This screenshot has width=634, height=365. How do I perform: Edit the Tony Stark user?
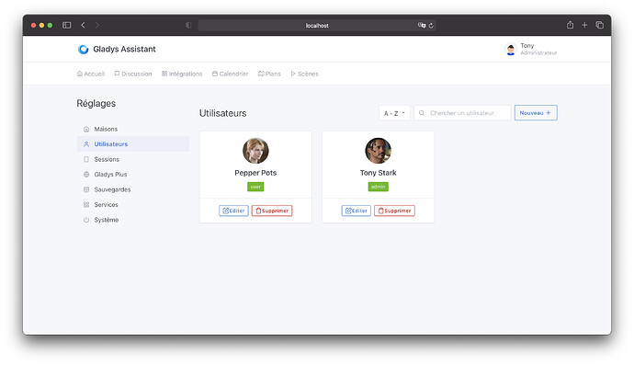pyautogui.click(x=357, y=211)
